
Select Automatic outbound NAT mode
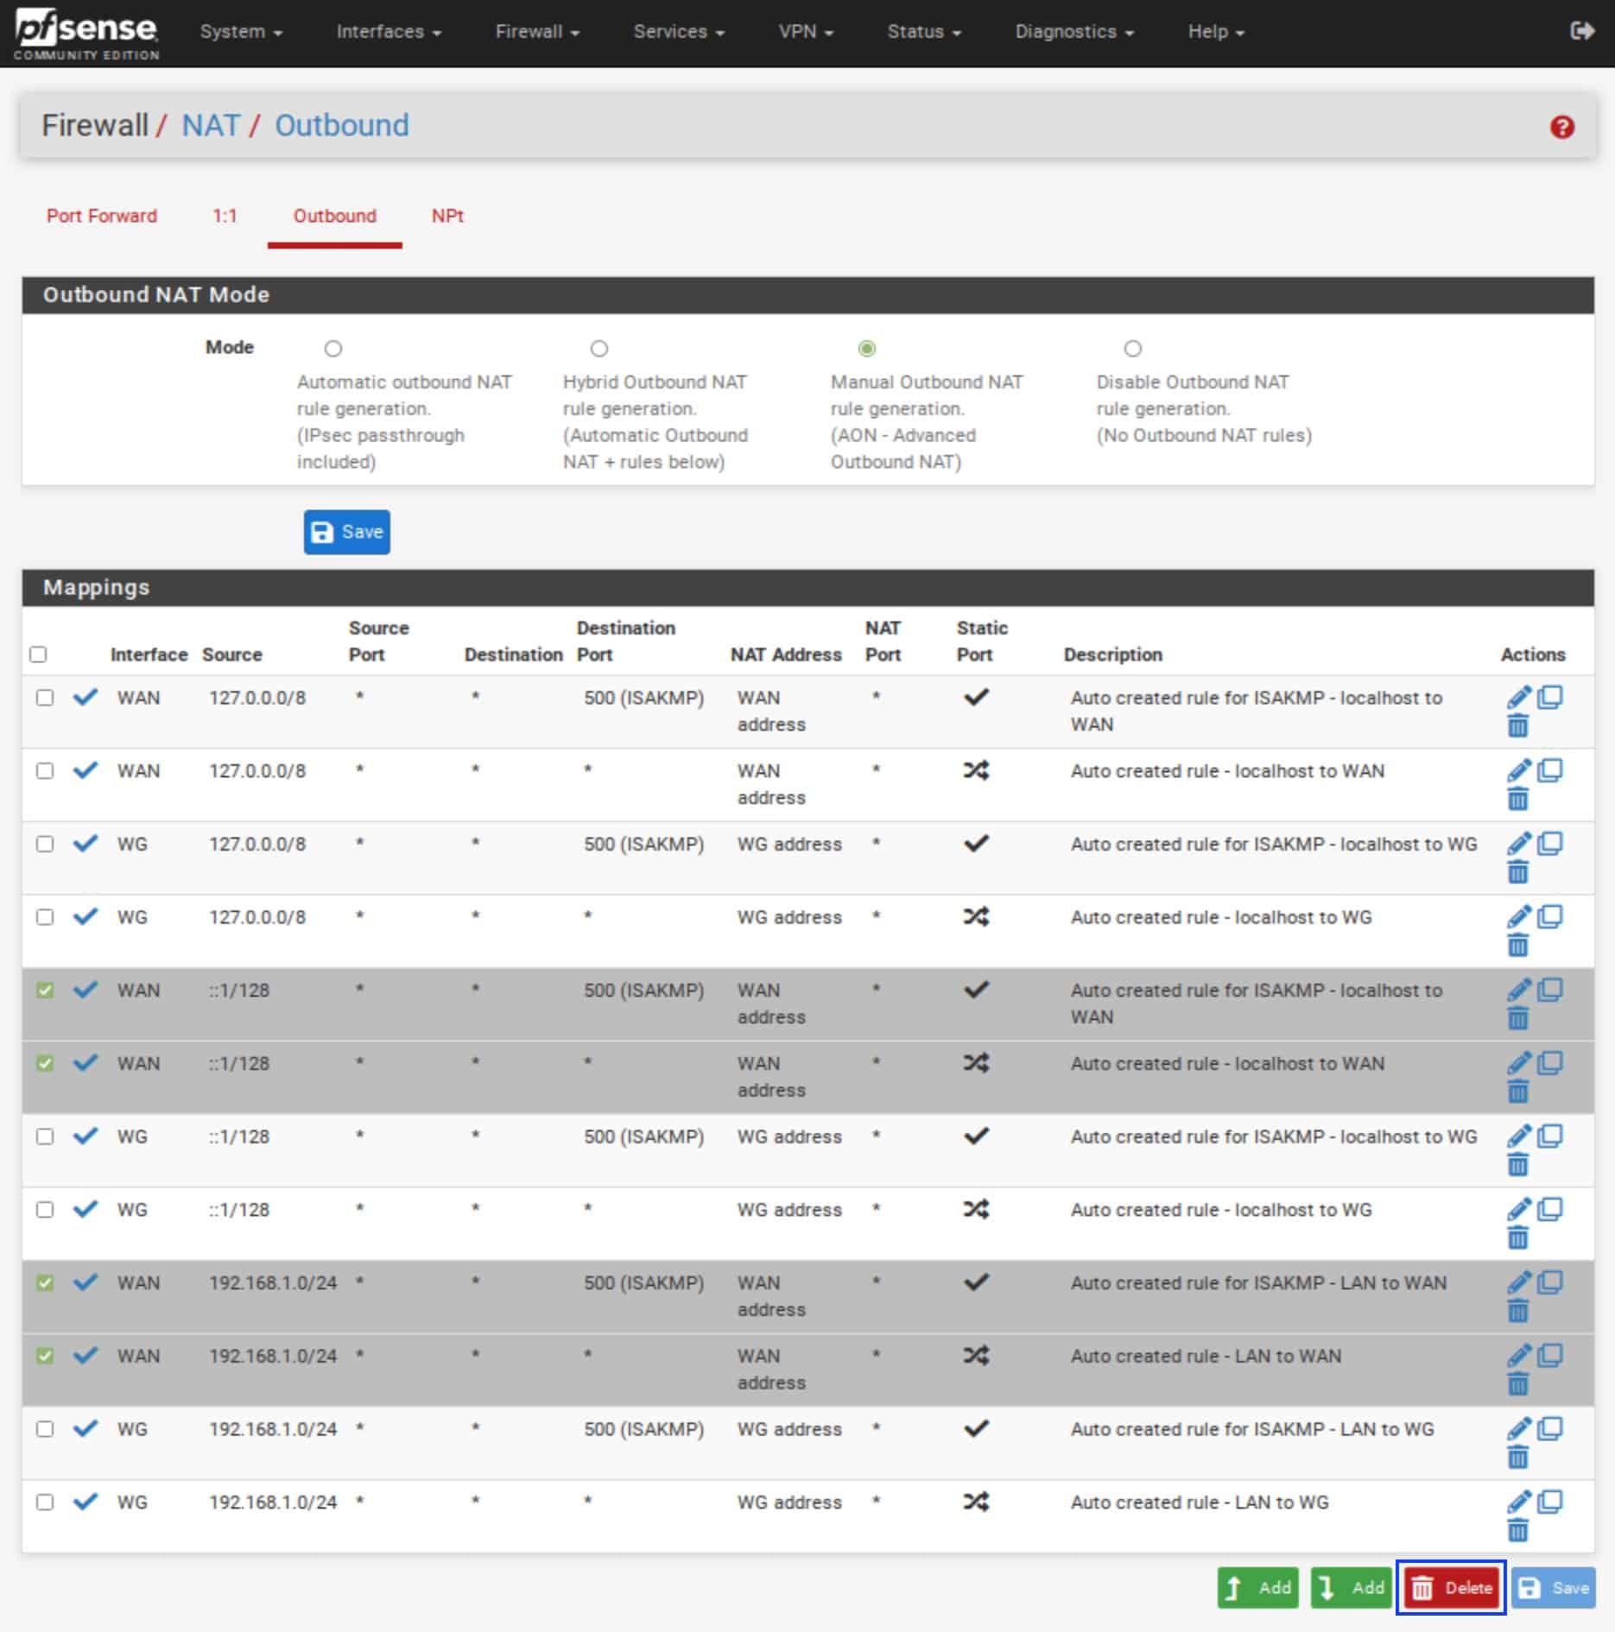[333, 349]
